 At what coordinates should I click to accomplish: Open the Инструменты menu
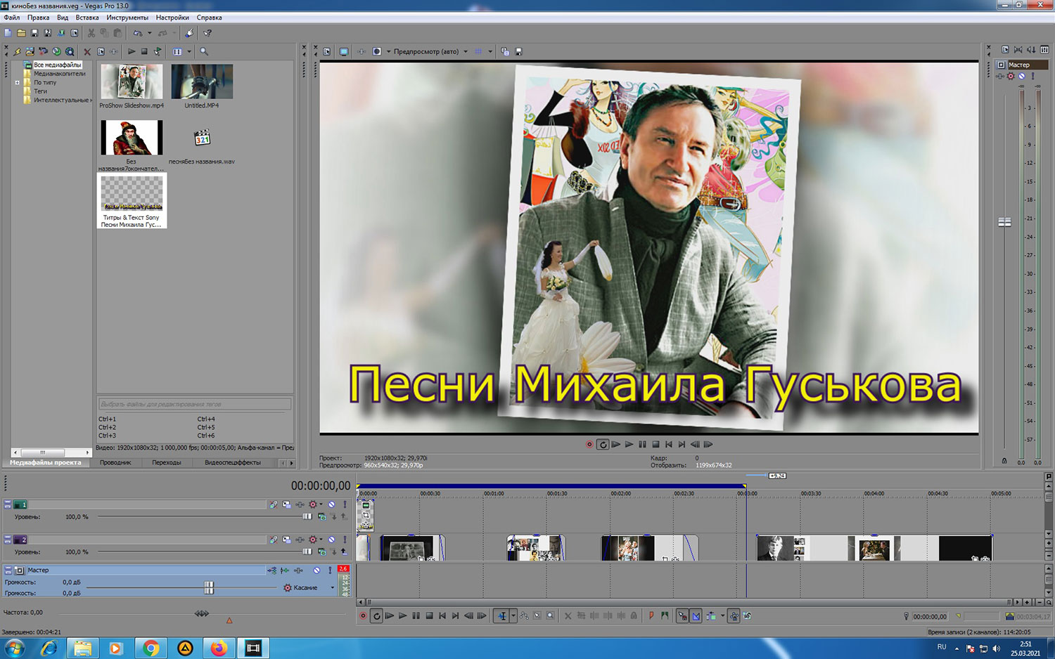(127, 18)
